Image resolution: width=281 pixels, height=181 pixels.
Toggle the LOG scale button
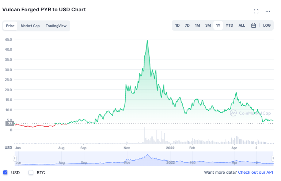pyautogui.click(x=267, y=26)
